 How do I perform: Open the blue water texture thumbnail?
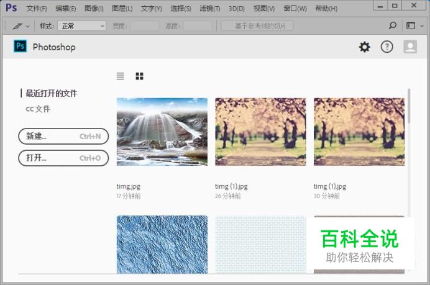tap(162, 245)
